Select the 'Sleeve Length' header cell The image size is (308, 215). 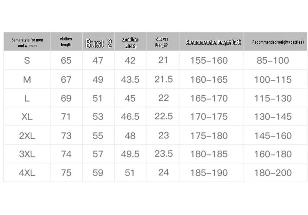point(162,42)
